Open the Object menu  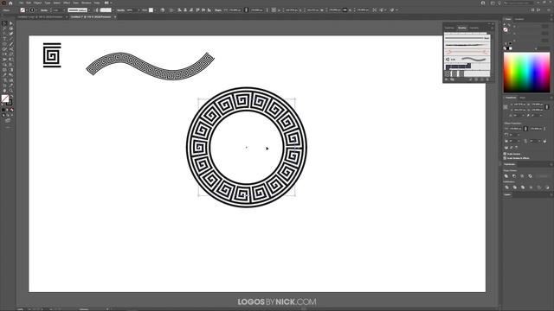[38, 3]
